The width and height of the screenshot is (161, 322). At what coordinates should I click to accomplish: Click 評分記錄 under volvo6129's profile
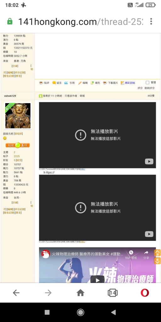click(x=20, y=209)
